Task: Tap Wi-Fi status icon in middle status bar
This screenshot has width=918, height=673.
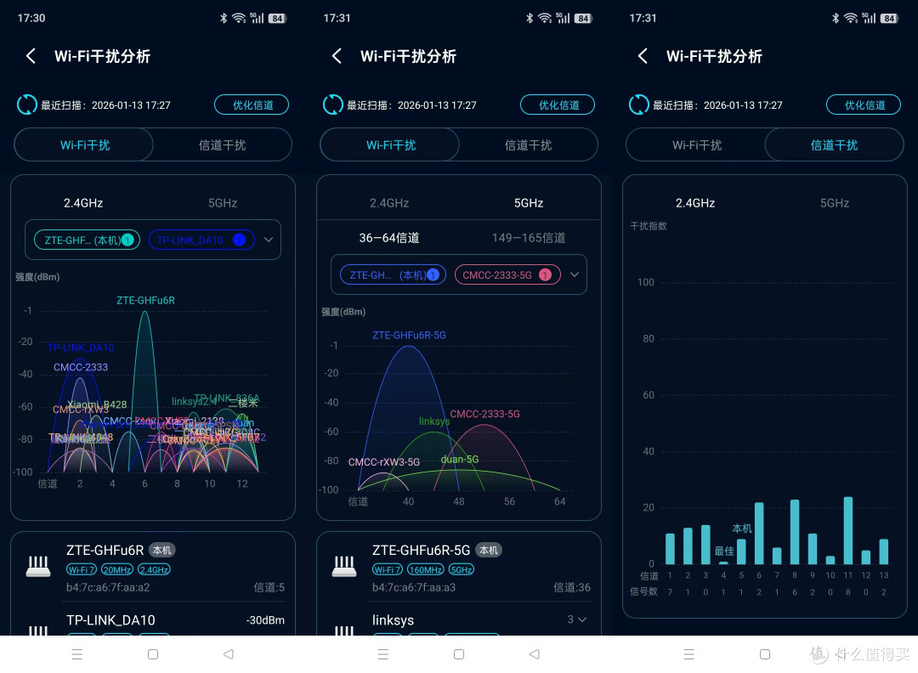Action: (x=545, y=18)
